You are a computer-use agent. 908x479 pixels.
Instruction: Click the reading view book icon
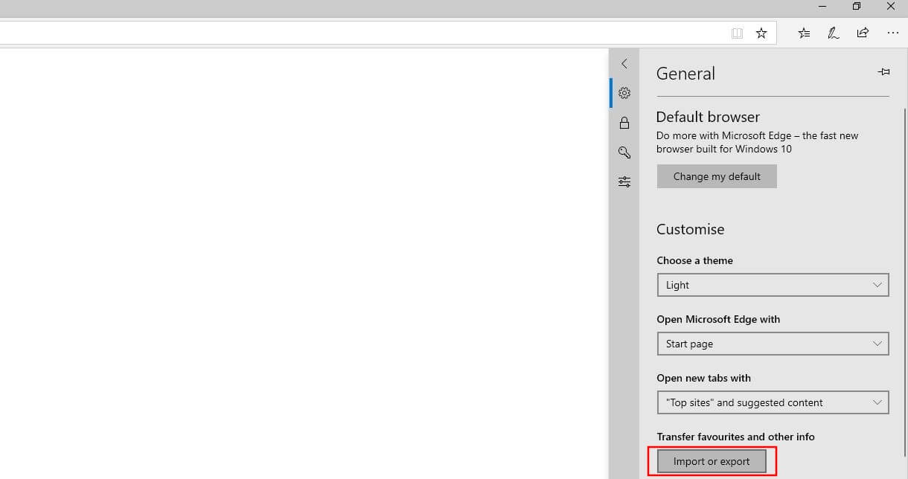point(737,33)
